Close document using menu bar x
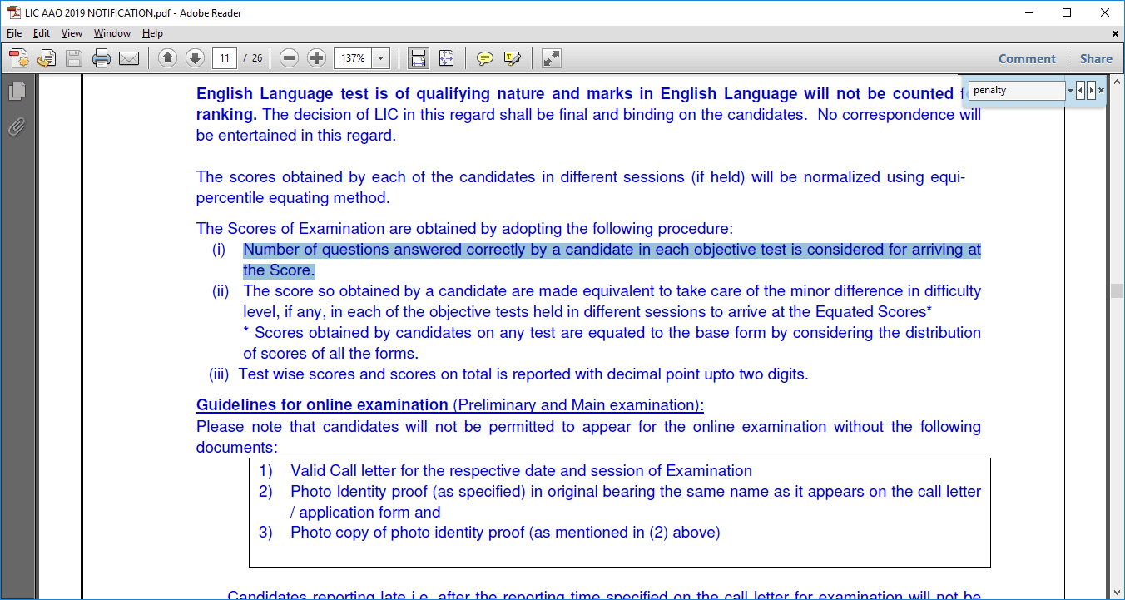 [x=1115, y=33]
